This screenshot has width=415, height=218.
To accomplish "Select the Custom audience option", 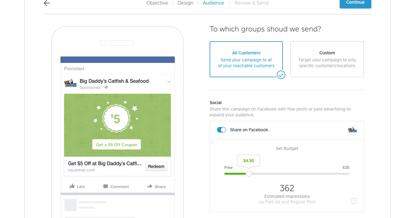I will click(327, 59).
